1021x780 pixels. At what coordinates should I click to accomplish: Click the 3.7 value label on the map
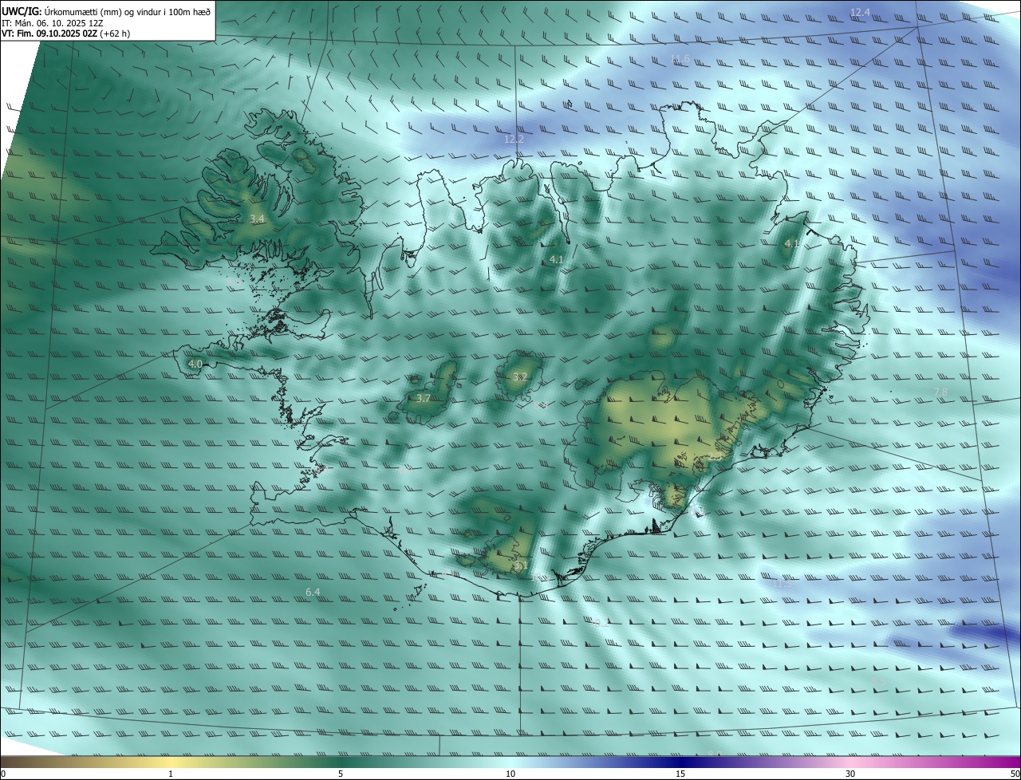pos(424,398)
